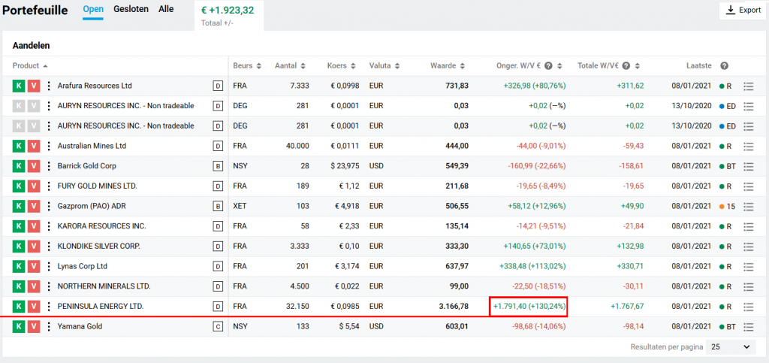Sort table by Waarde column

(x=448, y=65)
